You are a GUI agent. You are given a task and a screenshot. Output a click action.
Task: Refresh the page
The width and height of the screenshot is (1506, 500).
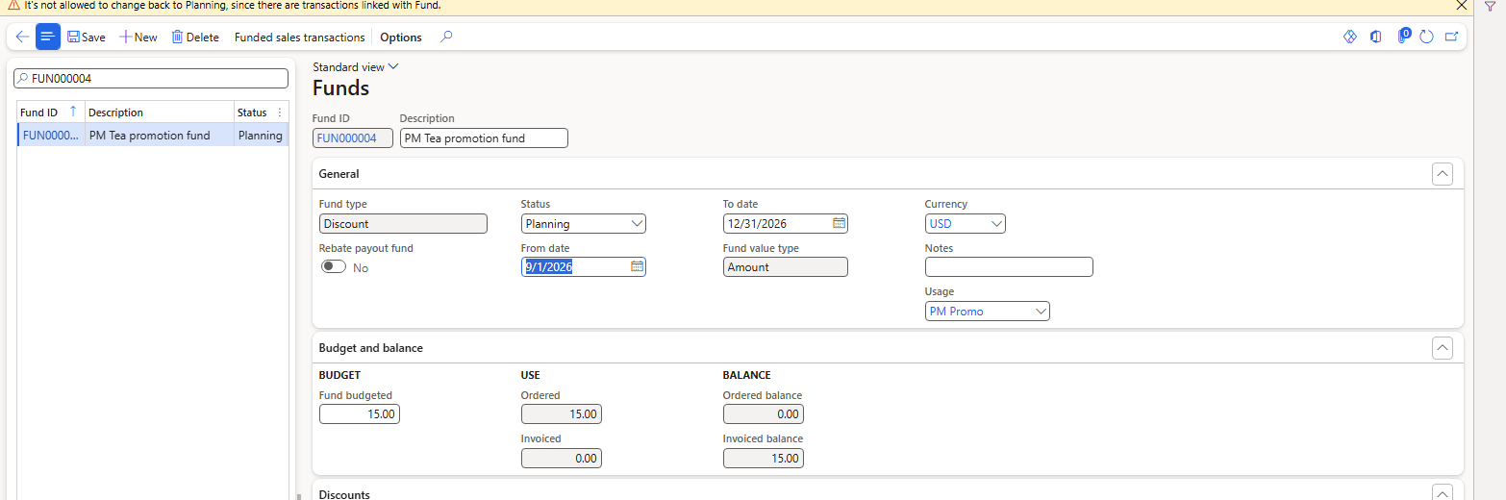[x=1427, y=37]
